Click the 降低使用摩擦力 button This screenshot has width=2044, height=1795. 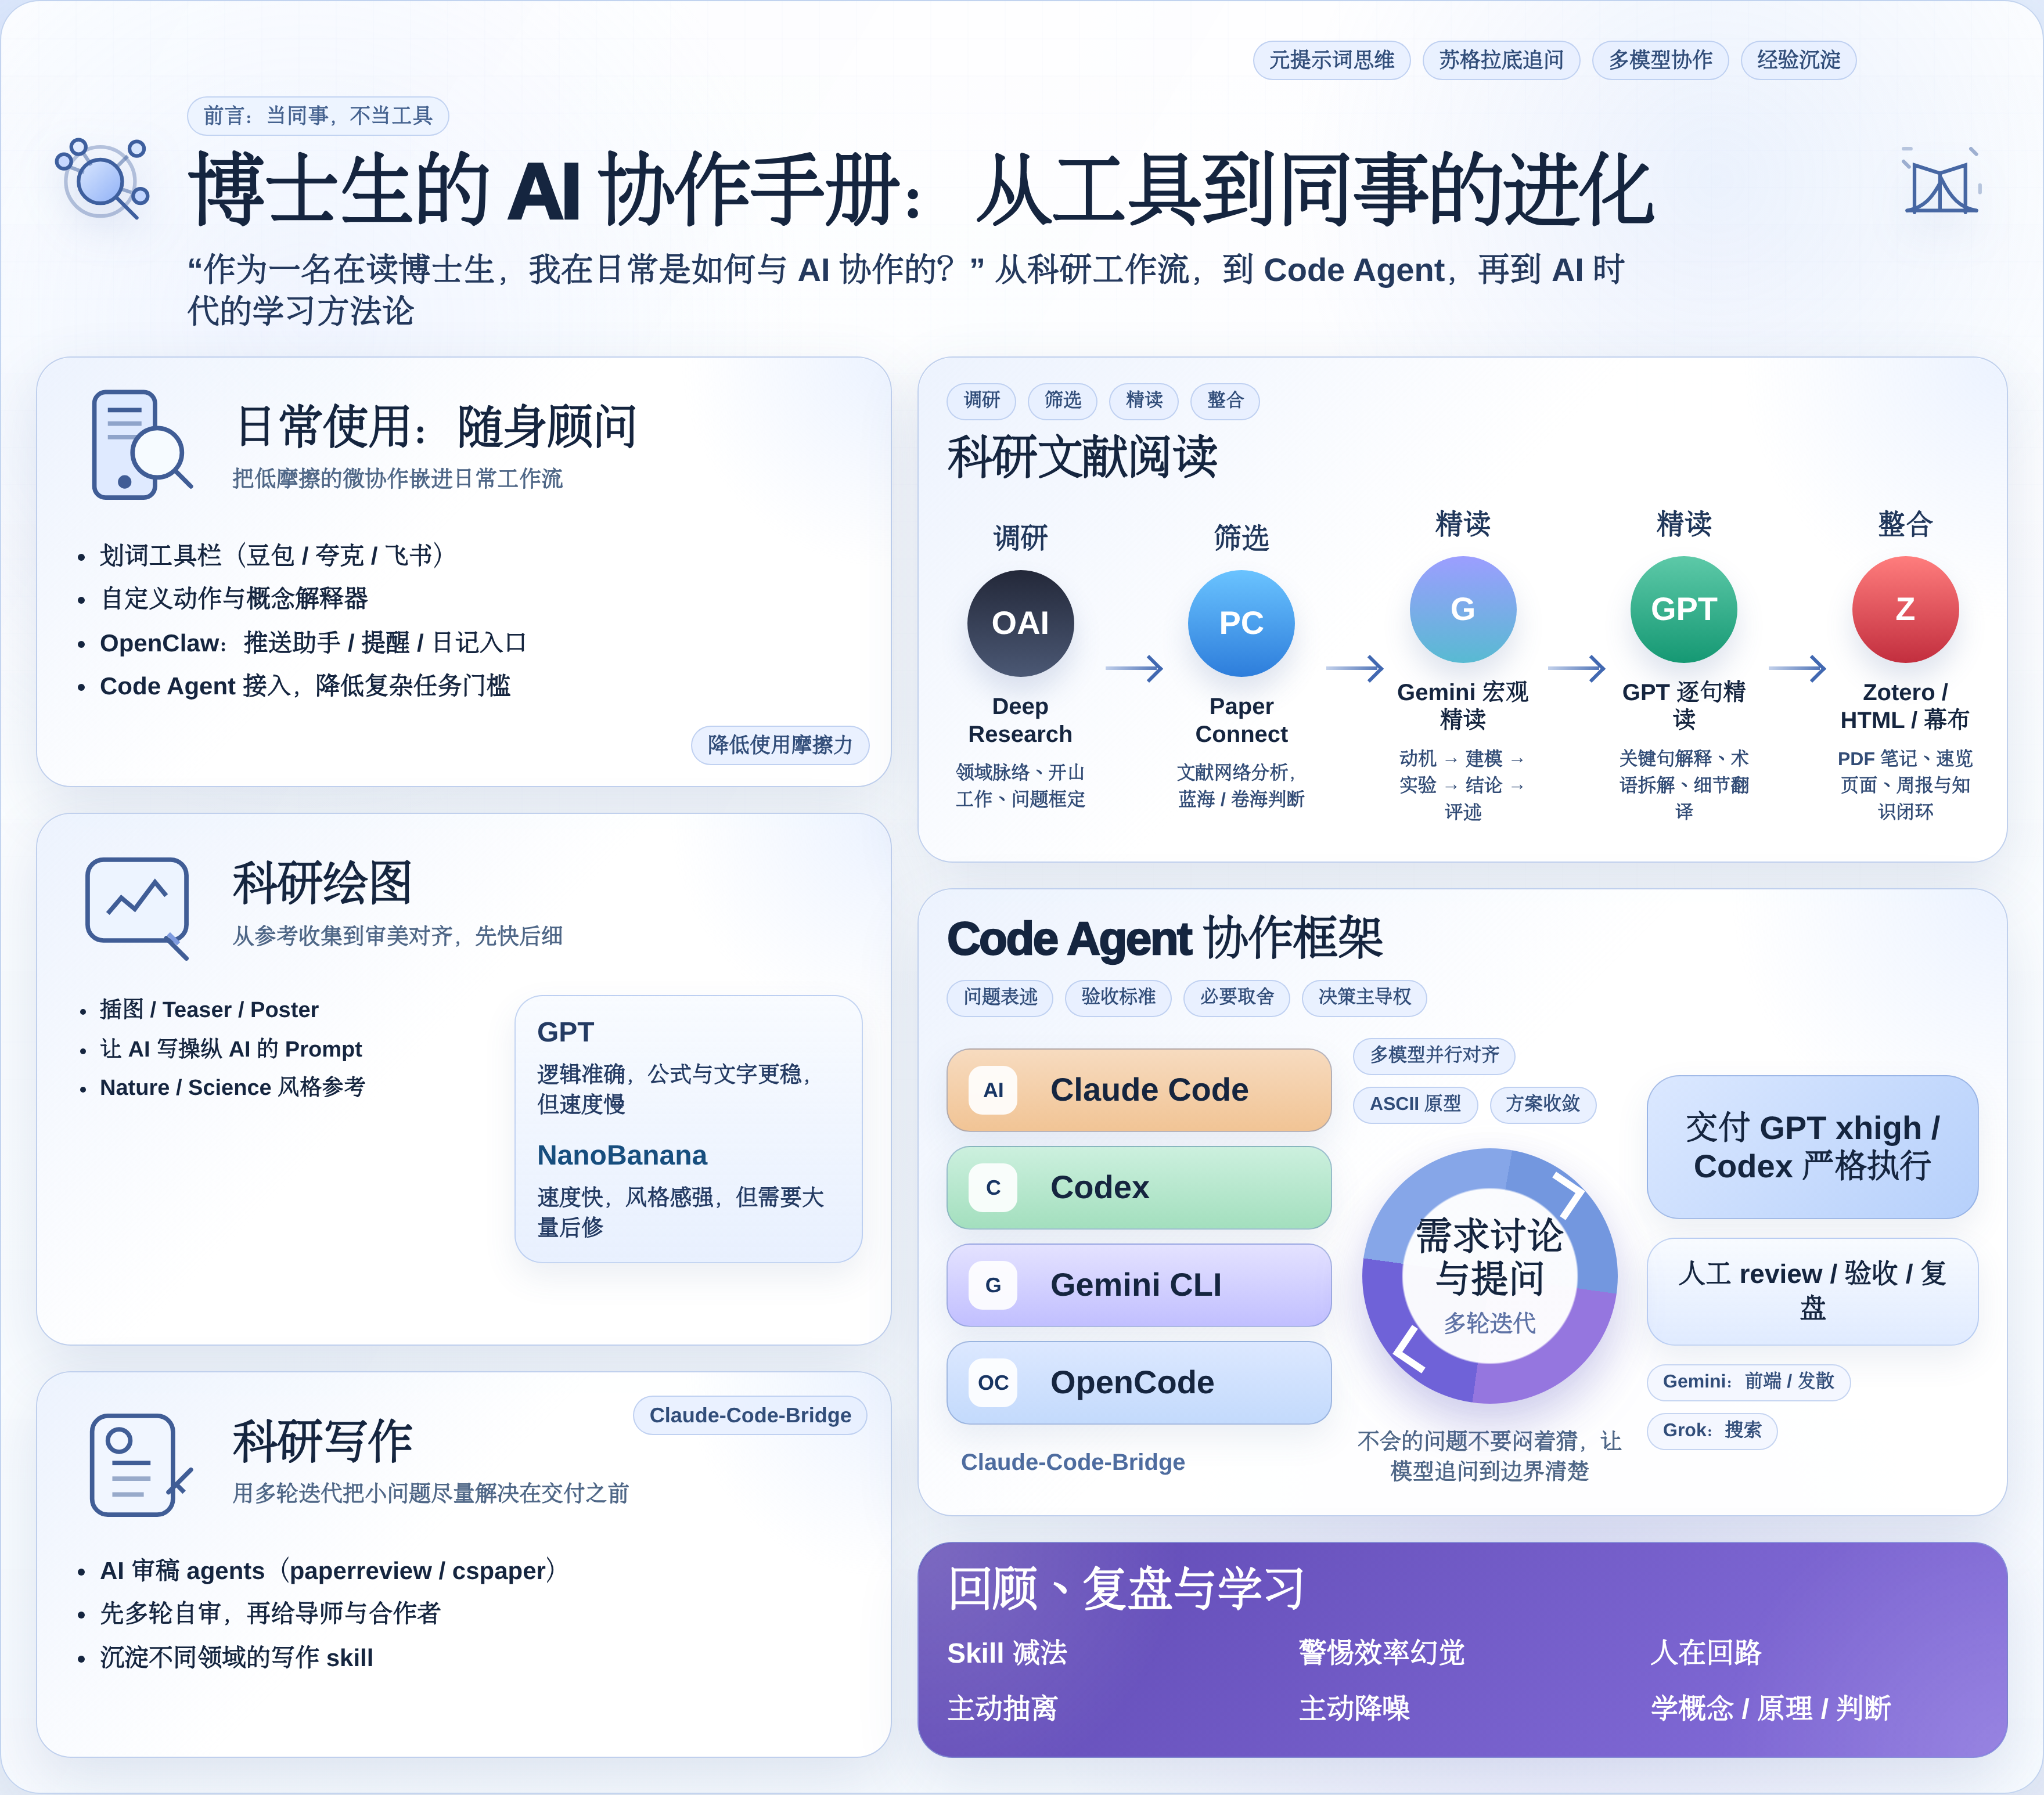click(x=779, y=745)
